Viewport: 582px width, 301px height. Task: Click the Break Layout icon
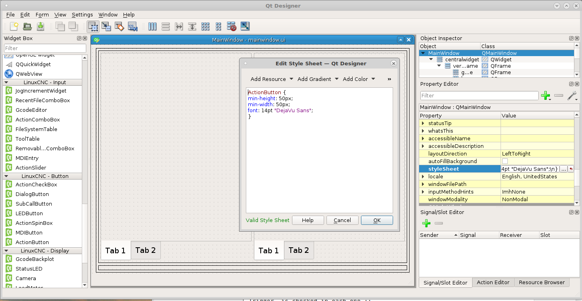(231, 26)
